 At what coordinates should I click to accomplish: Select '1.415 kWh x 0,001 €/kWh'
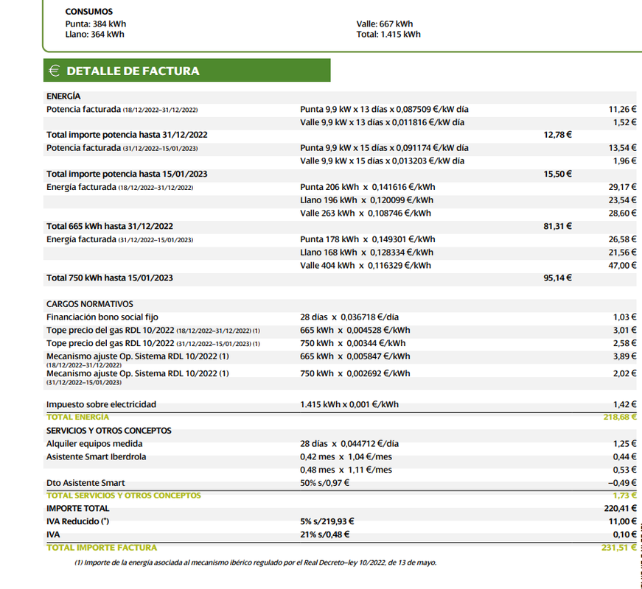[x=349, y=405]
